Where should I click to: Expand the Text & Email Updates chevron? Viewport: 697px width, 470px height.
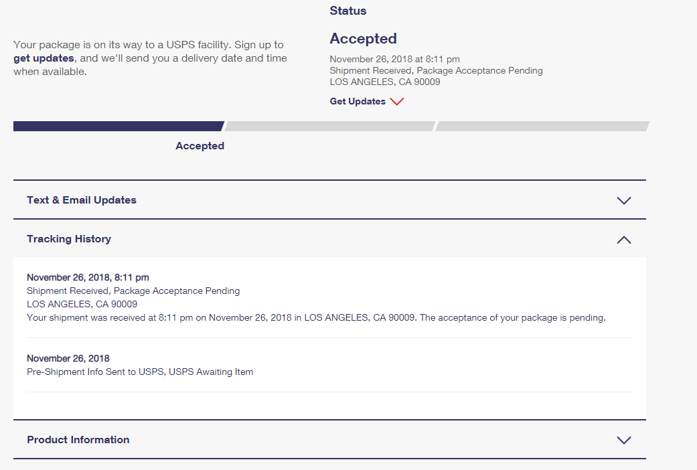(623, 200)
